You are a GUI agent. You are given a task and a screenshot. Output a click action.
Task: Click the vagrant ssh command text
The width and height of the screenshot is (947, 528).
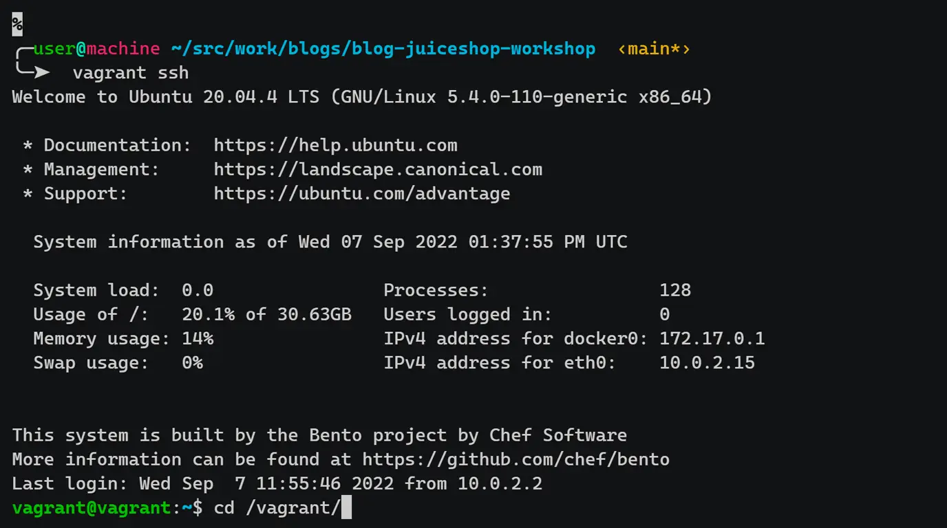(131, 73)
